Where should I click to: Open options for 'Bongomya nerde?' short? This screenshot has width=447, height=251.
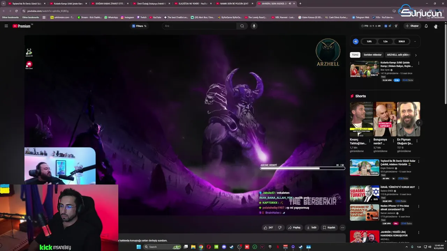pos(393,141)
